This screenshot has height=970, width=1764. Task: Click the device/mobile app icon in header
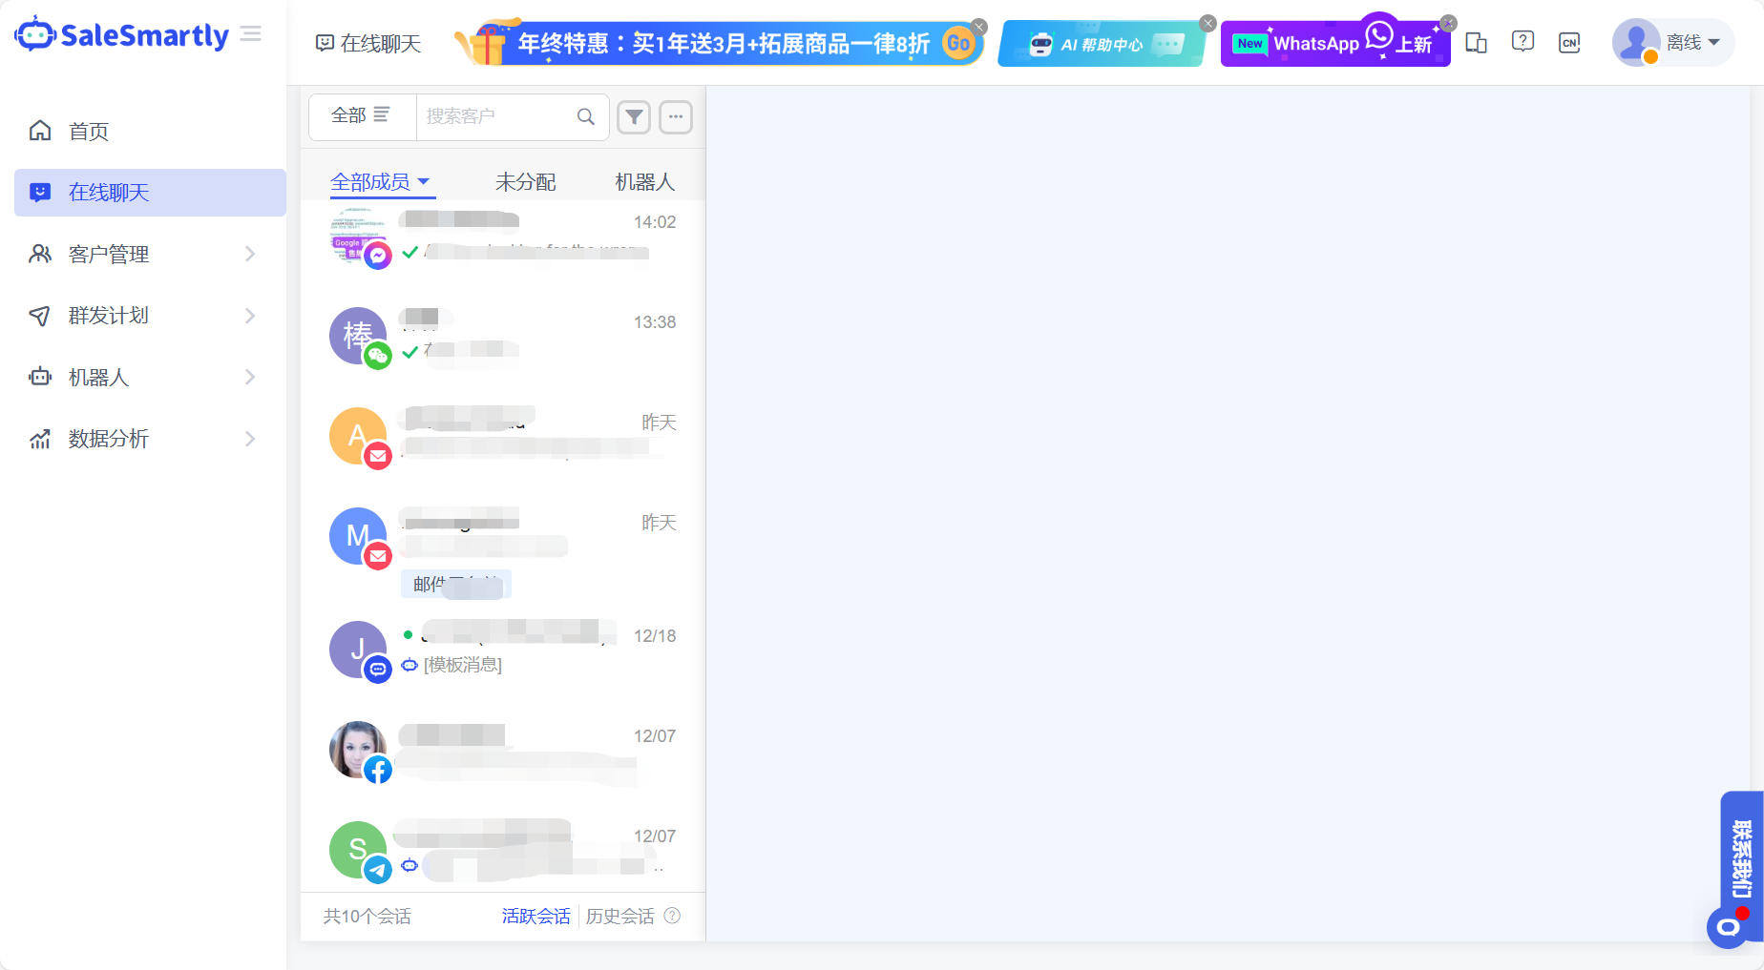click(x=1477, y=43)
